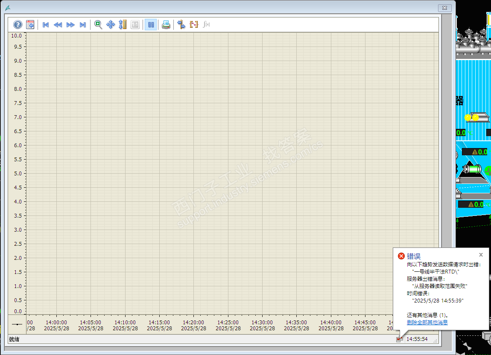Close the trend window with X button
Image resolution: width=491 pixels, height=355 pixels.
coord(444,8)
